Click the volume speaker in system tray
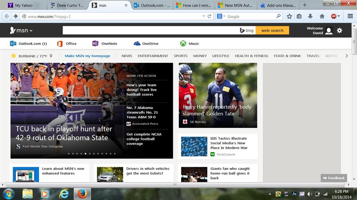The height and width of the screenshot is (200, 357). coord(310,194)
